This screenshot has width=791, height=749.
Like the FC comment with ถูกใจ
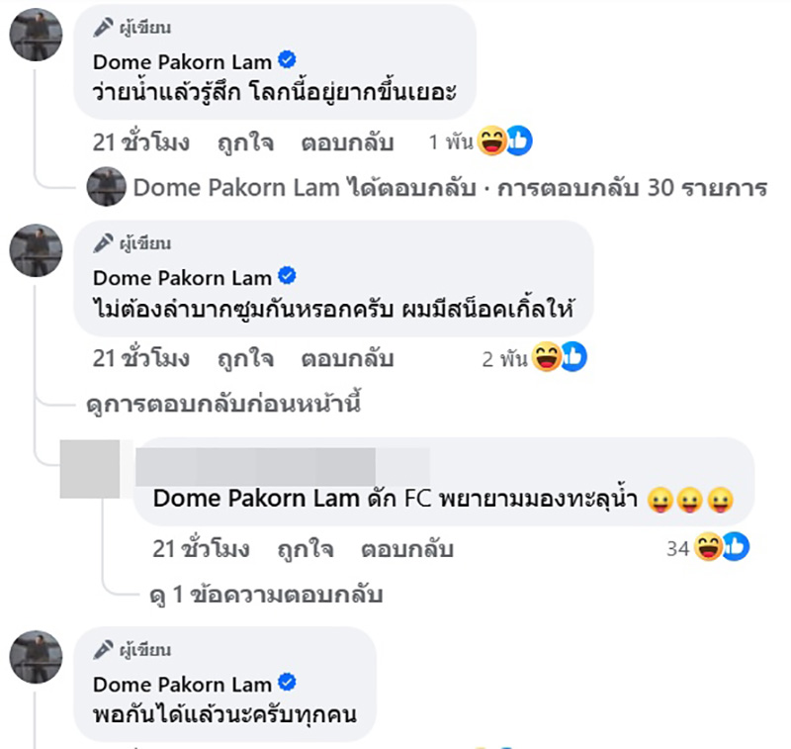coord(306,548)
